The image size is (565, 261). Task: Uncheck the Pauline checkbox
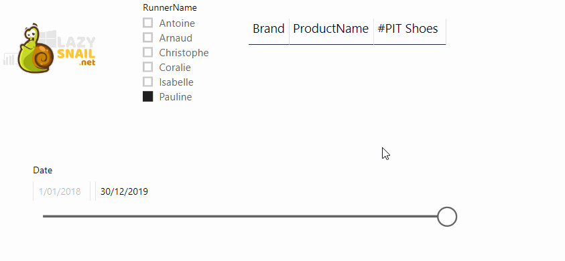pos(147,96)
